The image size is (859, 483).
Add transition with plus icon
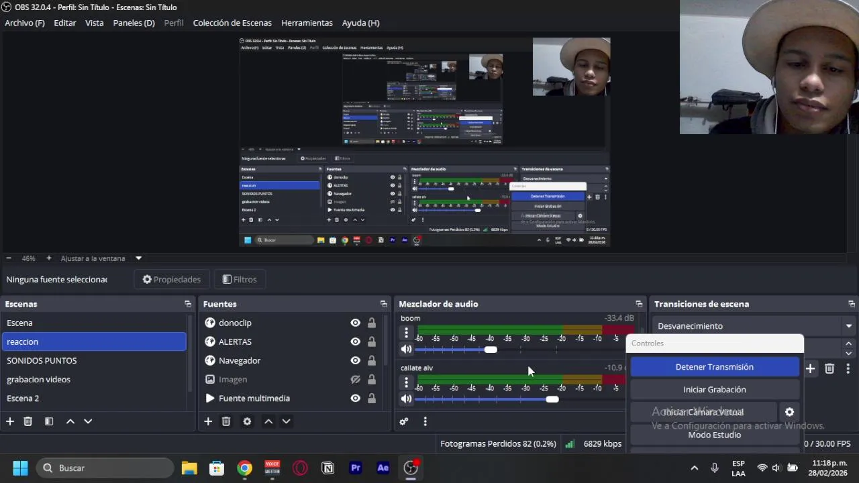tap(811, 368)
